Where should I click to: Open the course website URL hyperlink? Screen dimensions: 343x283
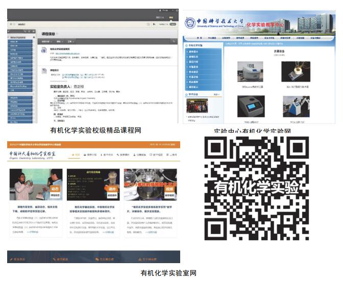point(67,54)
